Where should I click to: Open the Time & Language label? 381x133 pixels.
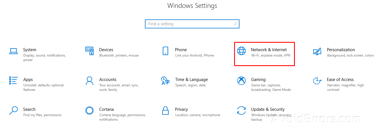click(191, 80)
